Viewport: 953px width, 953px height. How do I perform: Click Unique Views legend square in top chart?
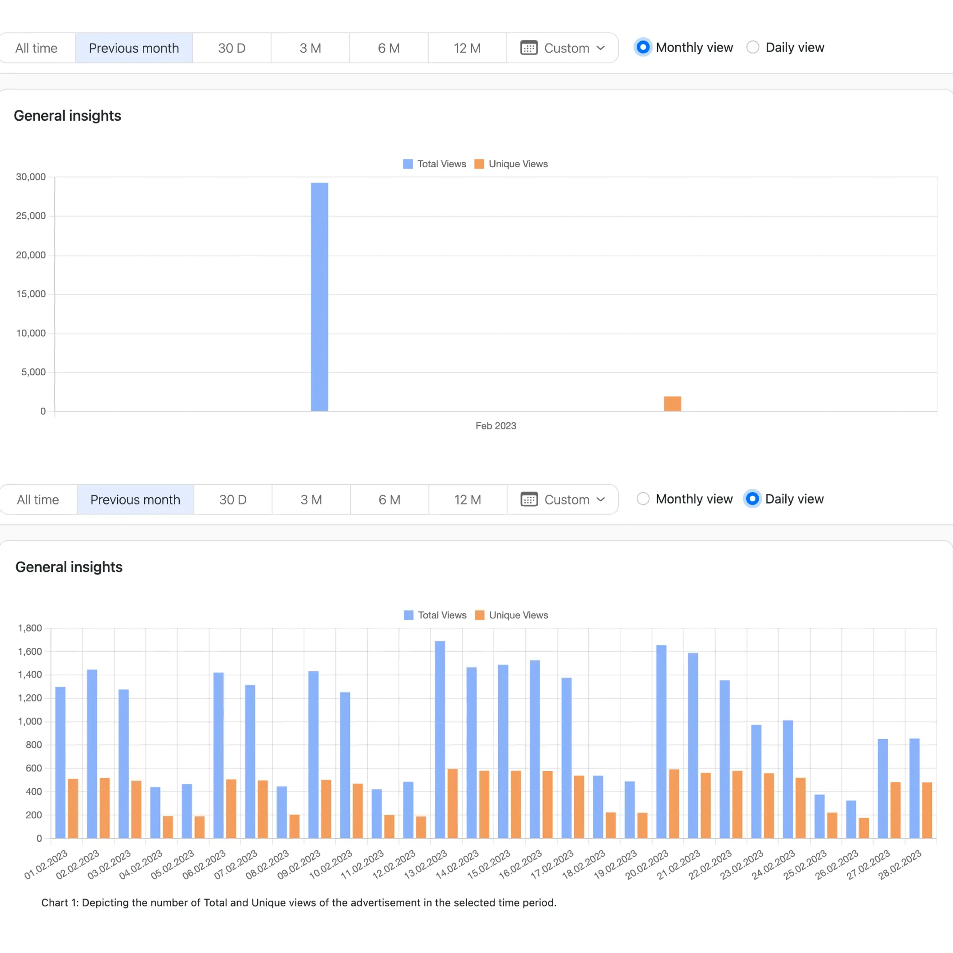coord(478,164)
